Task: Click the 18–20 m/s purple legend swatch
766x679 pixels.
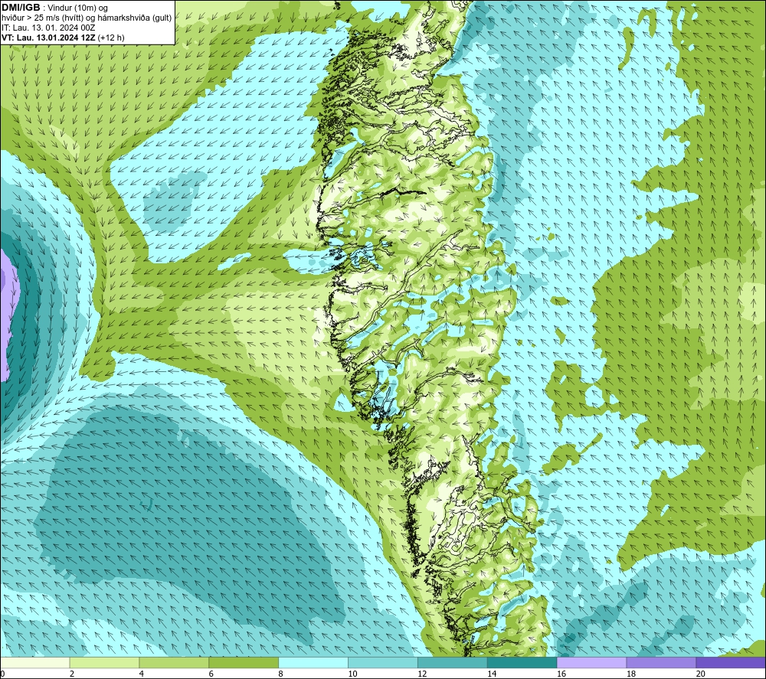Action: point(661,662)
